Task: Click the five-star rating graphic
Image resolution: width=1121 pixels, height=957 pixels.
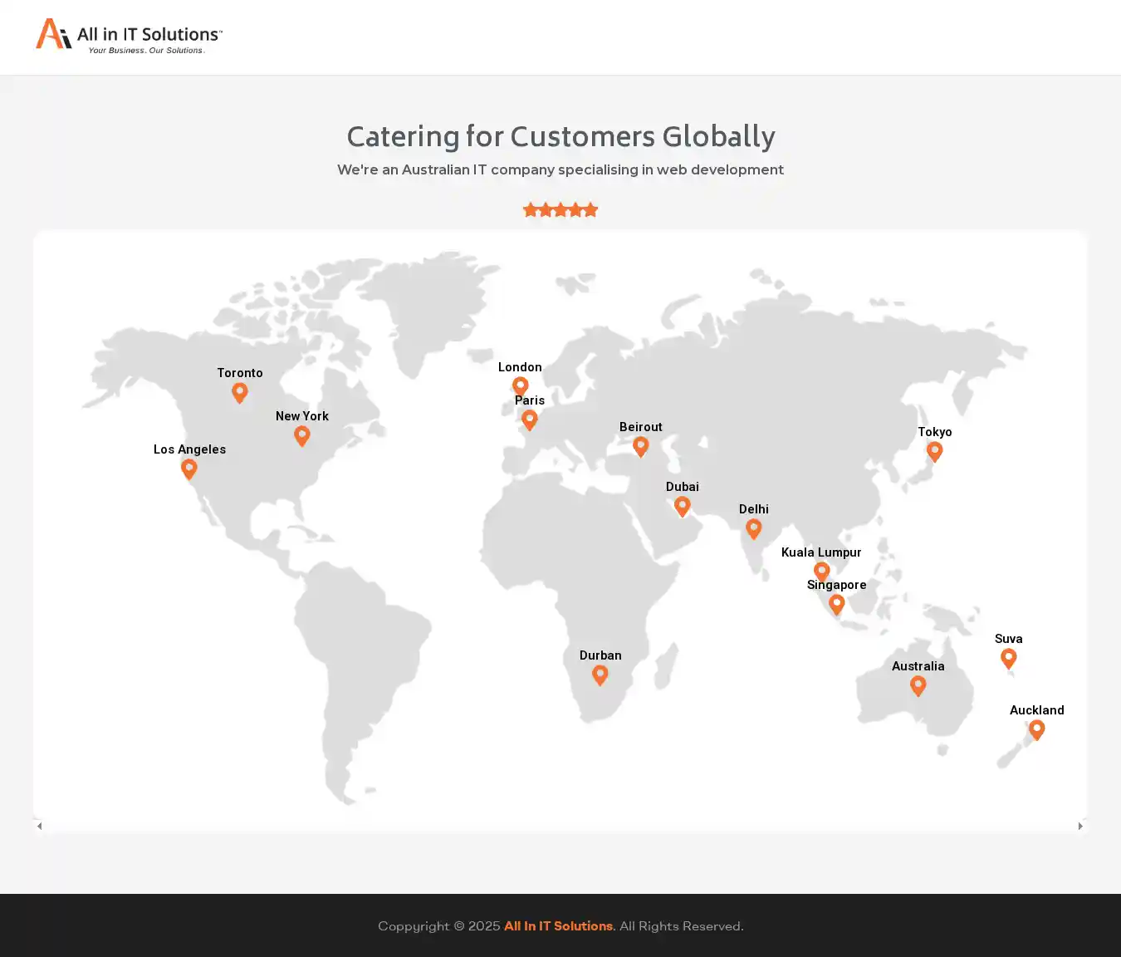Action: [560, 210]
